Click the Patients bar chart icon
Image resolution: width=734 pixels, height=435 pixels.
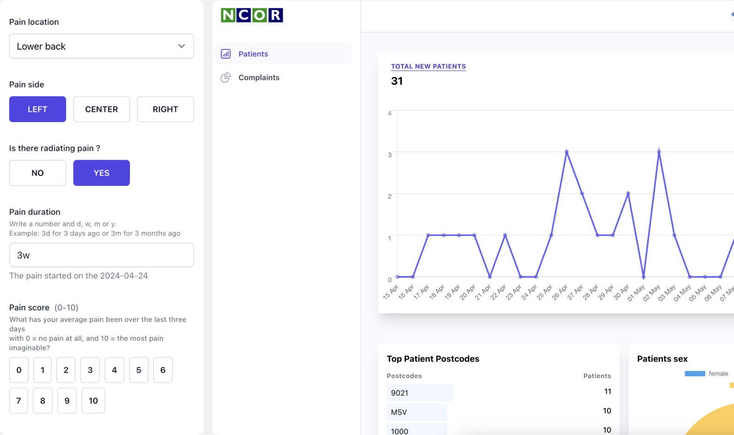[226, 54]
